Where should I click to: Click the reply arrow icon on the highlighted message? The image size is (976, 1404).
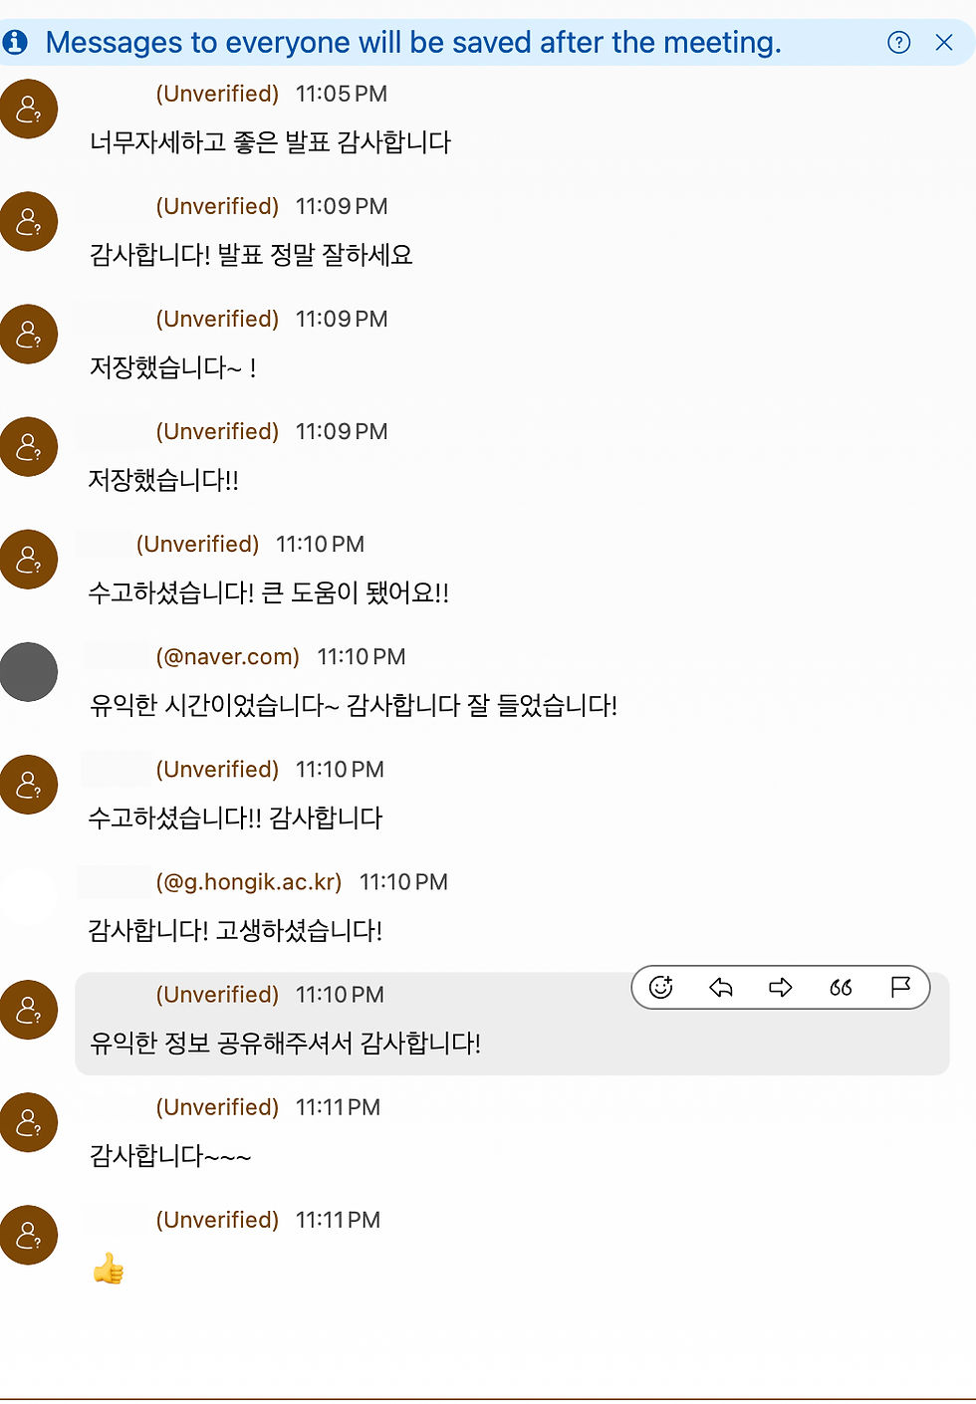pos(721,987)
